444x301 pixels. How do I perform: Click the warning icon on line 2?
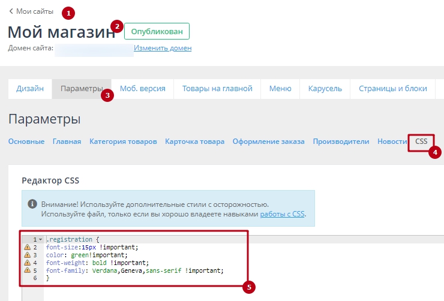coord(27,247)
